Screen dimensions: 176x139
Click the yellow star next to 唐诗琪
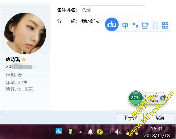click(24, 59)
